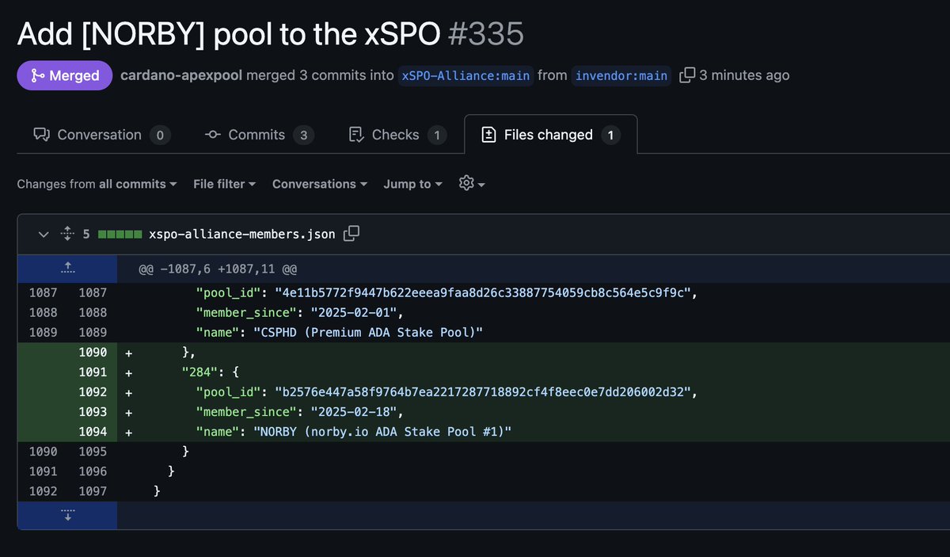Click new line number 1090
This screenshot has width=950, height=557.
point(93,352)
